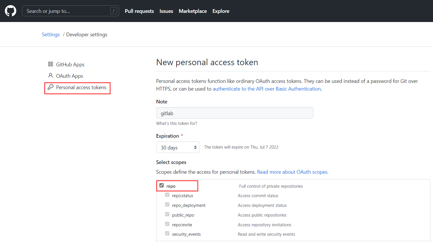
Task: Navigate to Explore
Action: pyautogui.click(x=221, y=11)
